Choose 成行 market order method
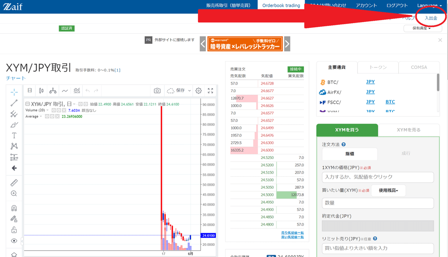Screen dimensions: 448x257 pyautogui.click(x=406, y=153)
